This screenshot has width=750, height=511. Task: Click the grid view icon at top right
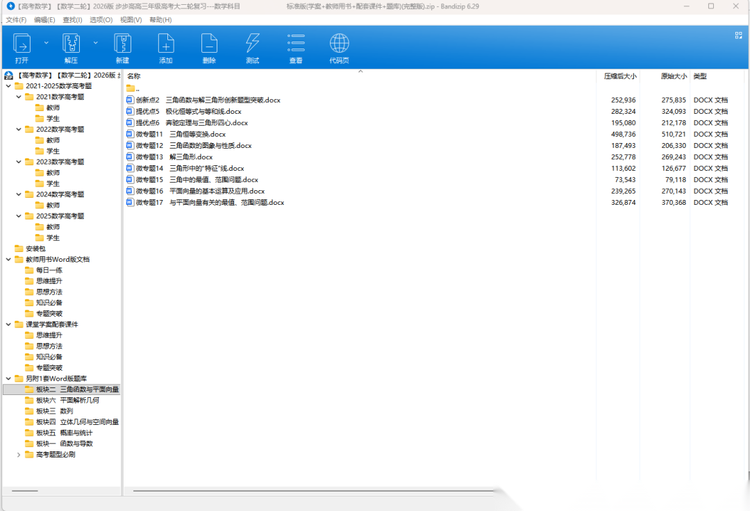pyautogui.click(x=738, y=35)
